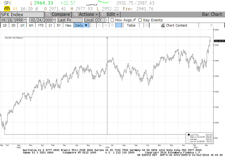Open the start date calendar picker
This screenshot has width=225, height=162.
pos(25,20)
